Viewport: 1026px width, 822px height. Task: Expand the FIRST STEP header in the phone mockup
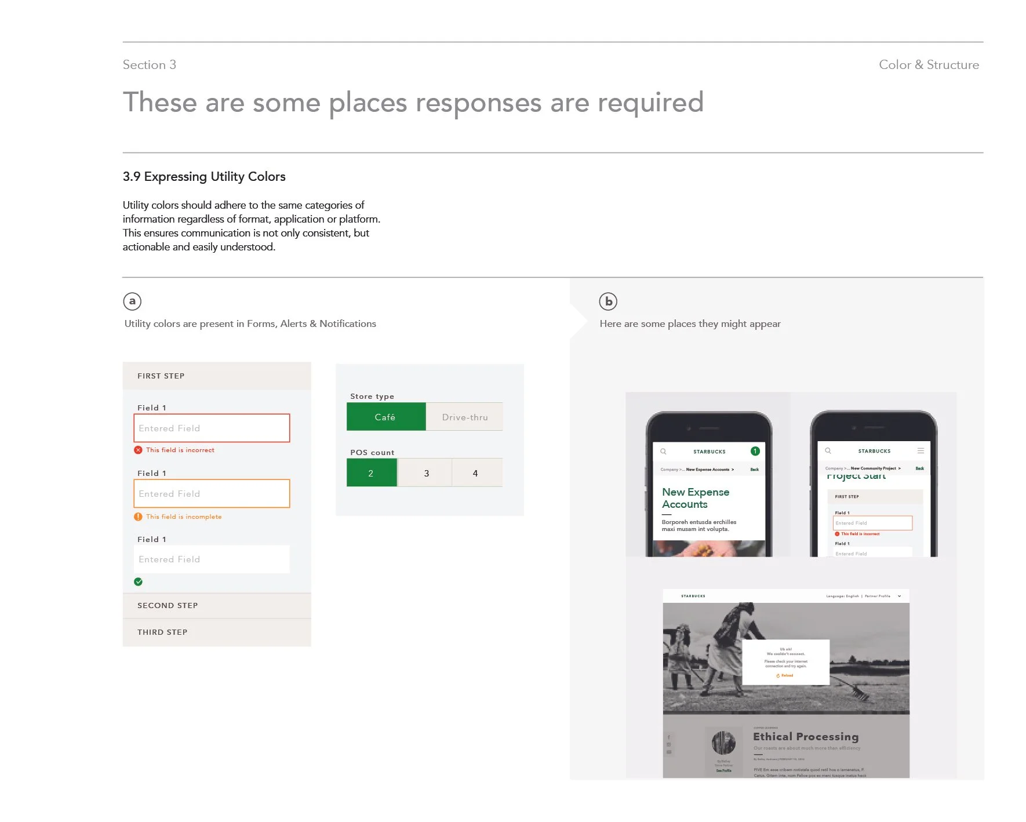coord(875,497)
